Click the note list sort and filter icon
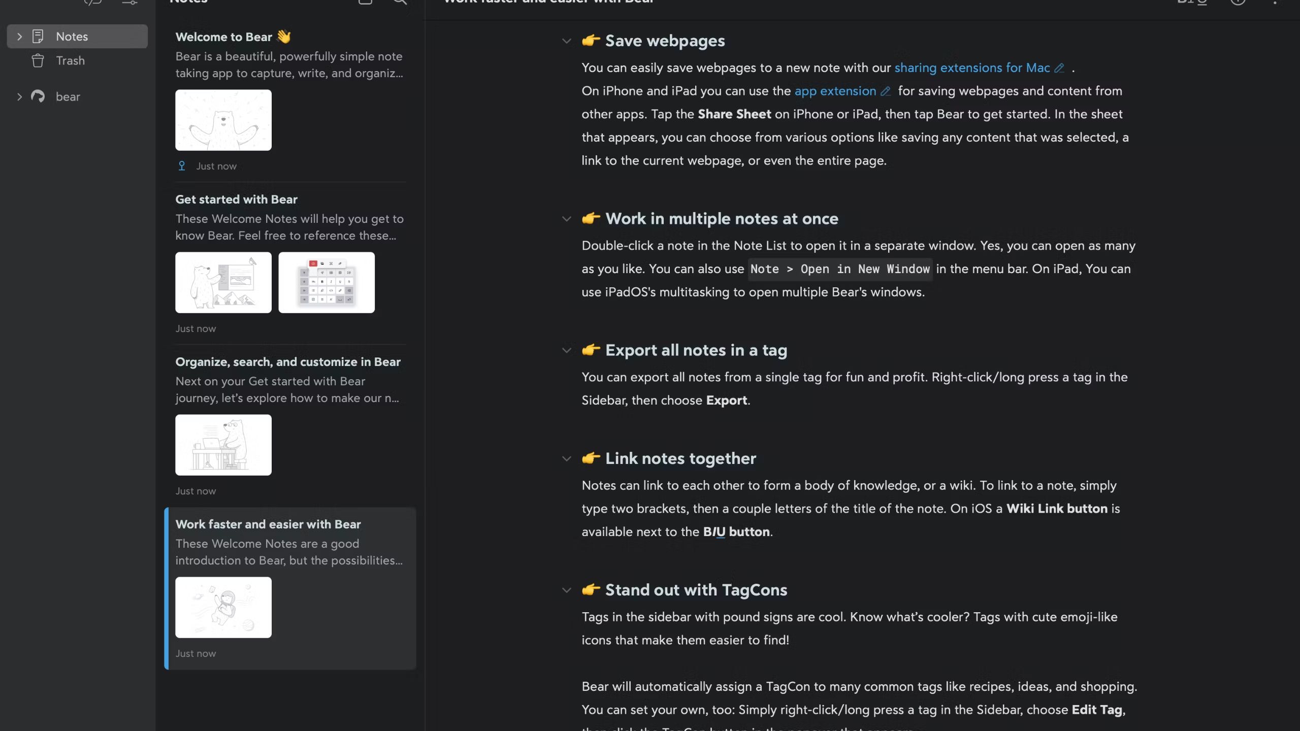 pyautogui.click(x=129, y=3)
